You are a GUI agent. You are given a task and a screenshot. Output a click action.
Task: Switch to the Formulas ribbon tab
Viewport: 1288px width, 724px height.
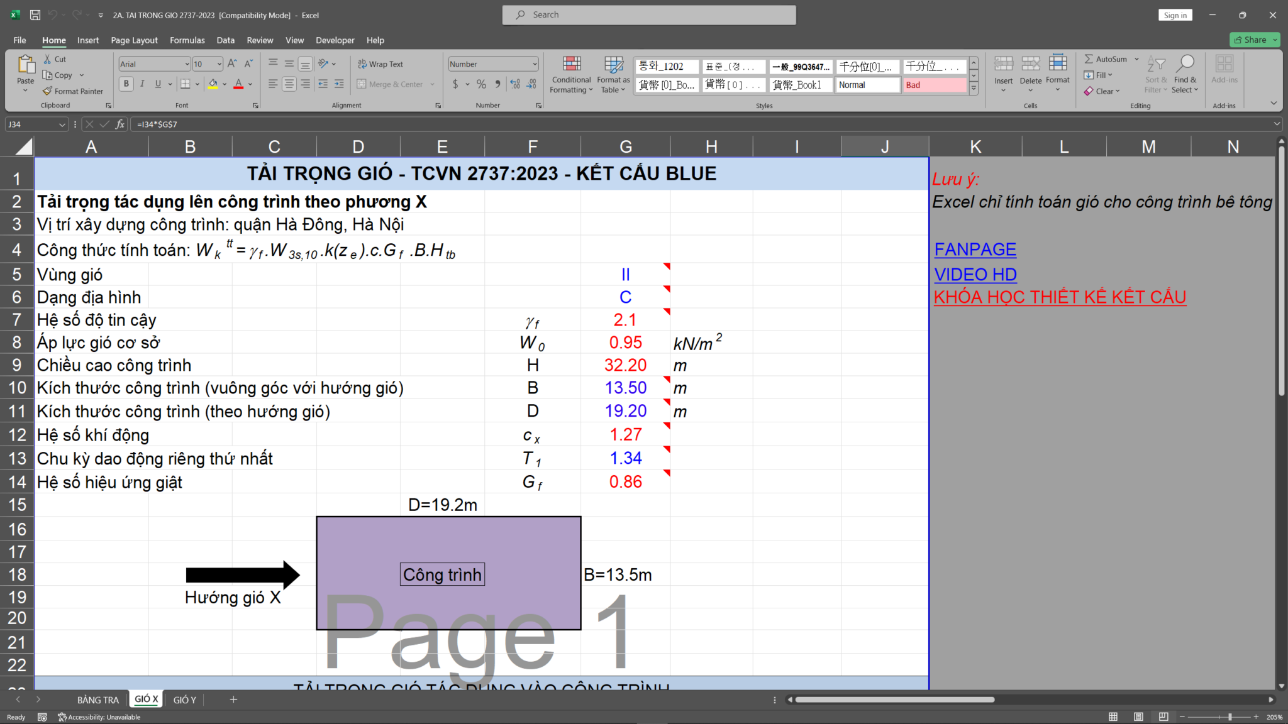[x=187, y=40]
